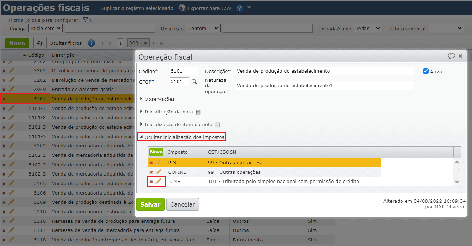
Task: Click the Natureza da operação input field
Action: 325,85
